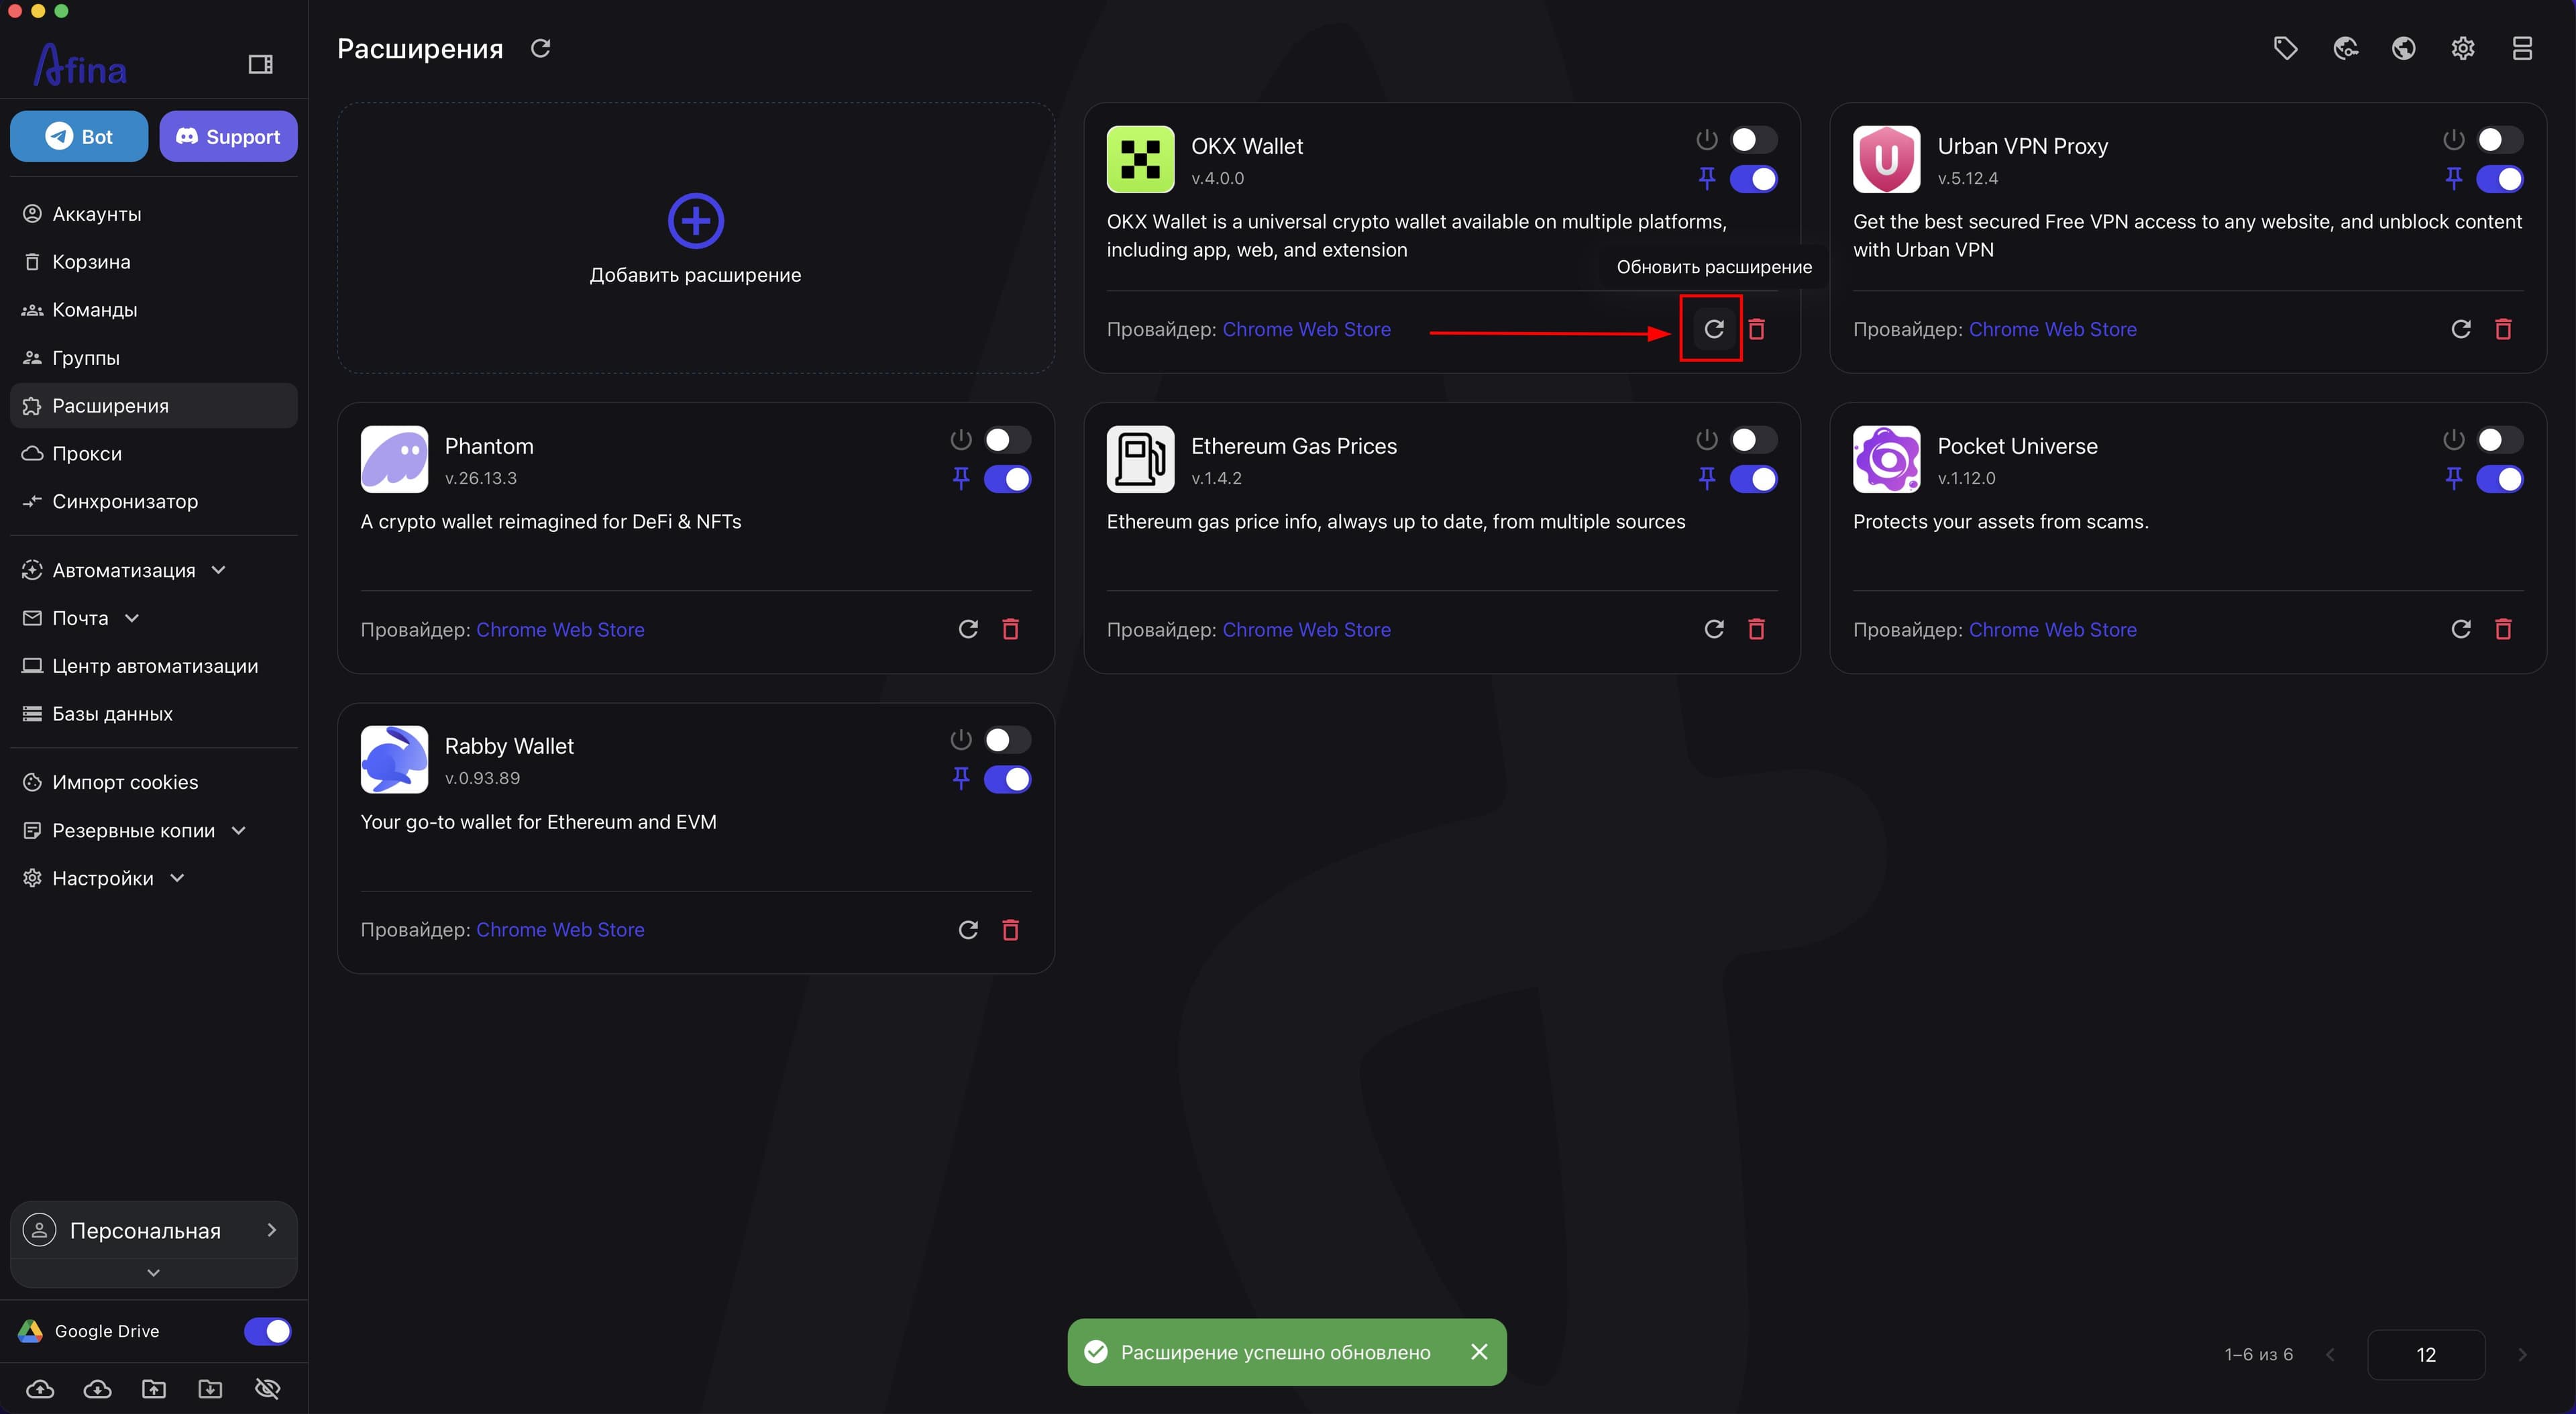
Task: Open Базы данных in the sidebar
Action: (x=153, y=714)
